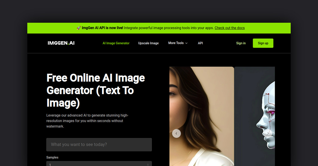Click the 'Free Online AI Image Generator' heading

(96, 90)
